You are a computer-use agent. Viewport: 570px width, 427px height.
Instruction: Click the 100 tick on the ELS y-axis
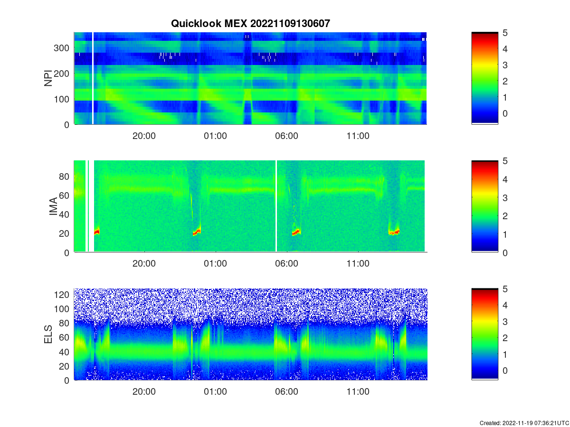tap(63, 308)
